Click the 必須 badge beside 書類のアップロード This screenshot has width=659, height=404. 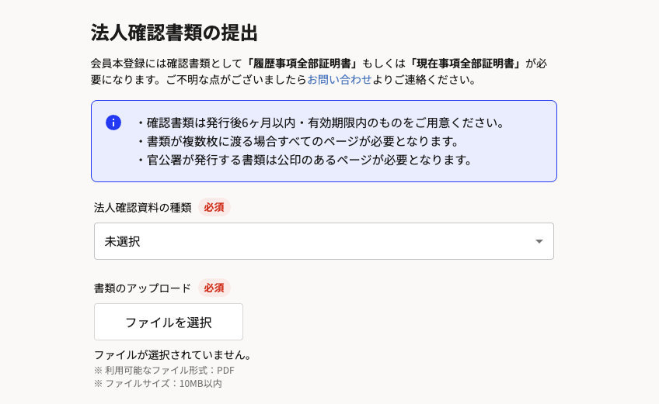tap(214, 288)
